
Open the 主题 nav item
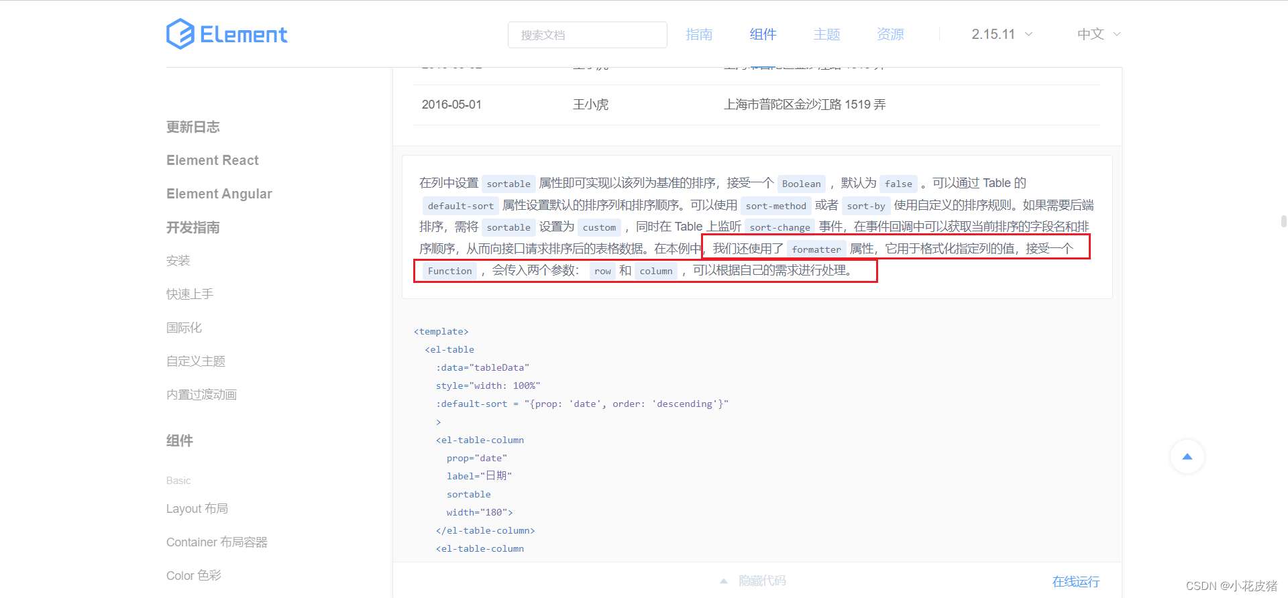tap(826, 34)
